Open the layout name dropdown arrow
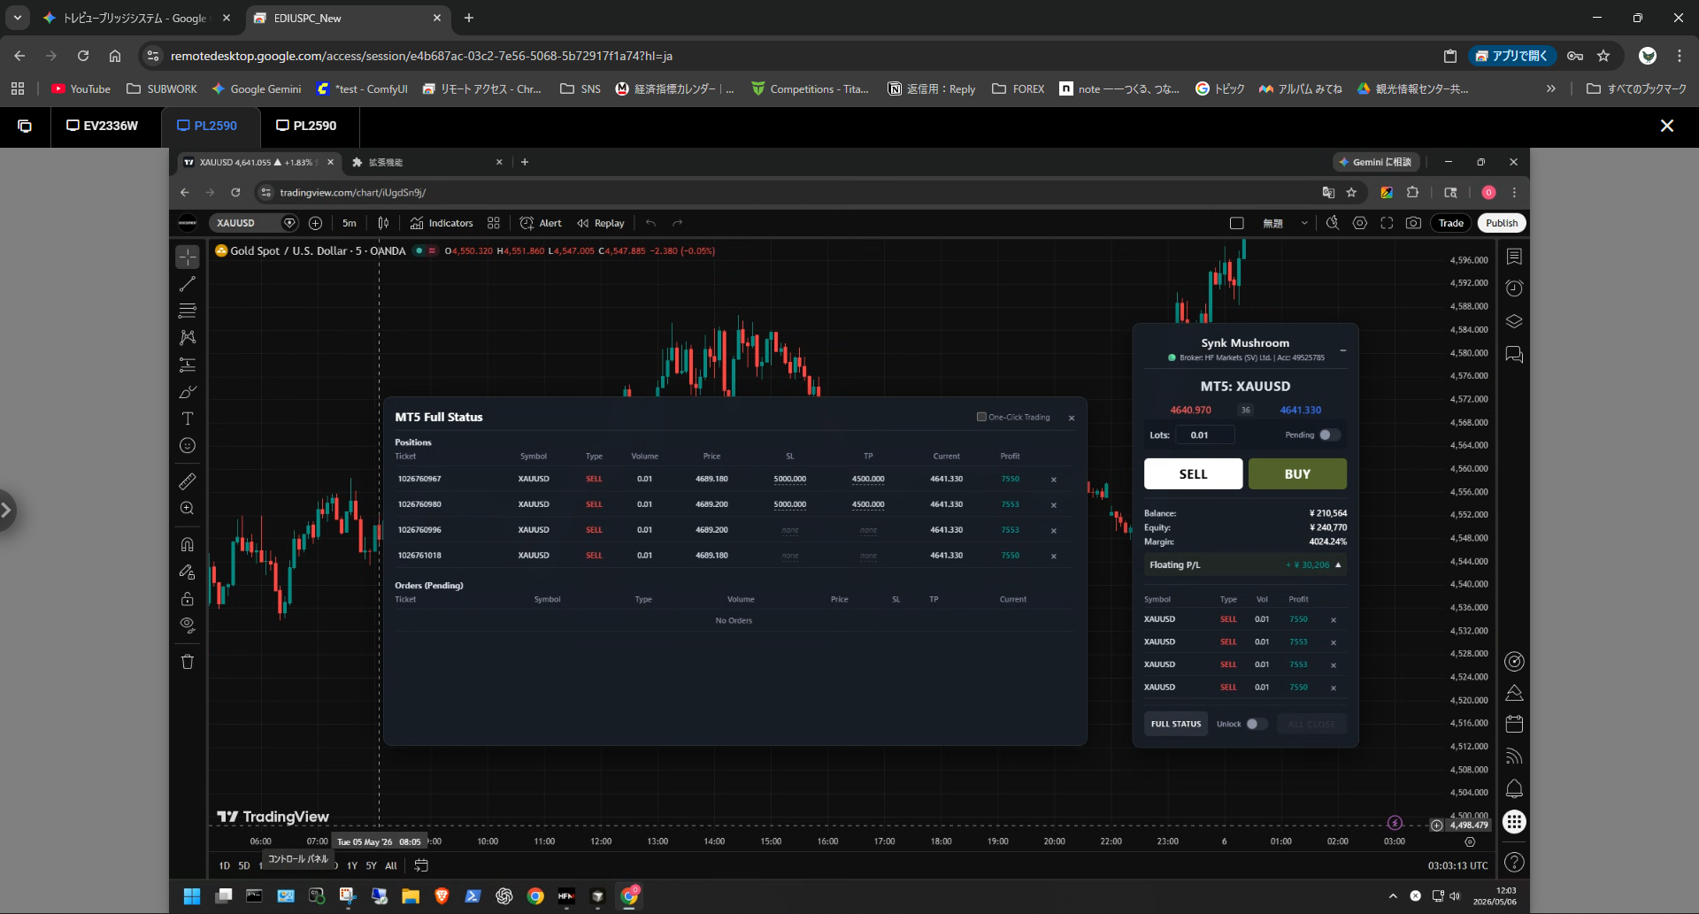The height and width of the screenshot is (914, 1699). coord(1304,223)
